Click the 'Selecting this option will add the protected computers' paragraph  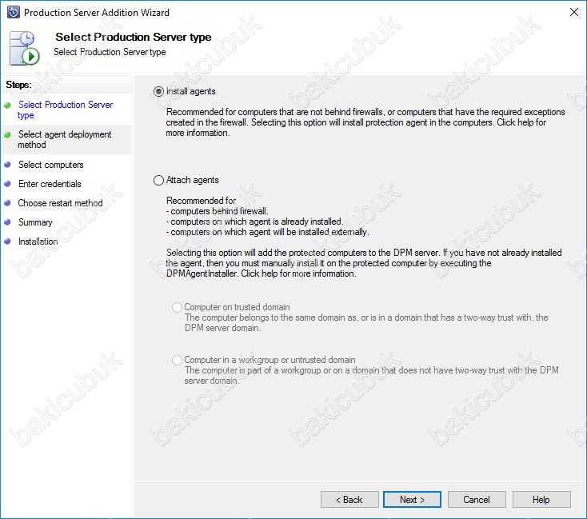click(364, 263)
